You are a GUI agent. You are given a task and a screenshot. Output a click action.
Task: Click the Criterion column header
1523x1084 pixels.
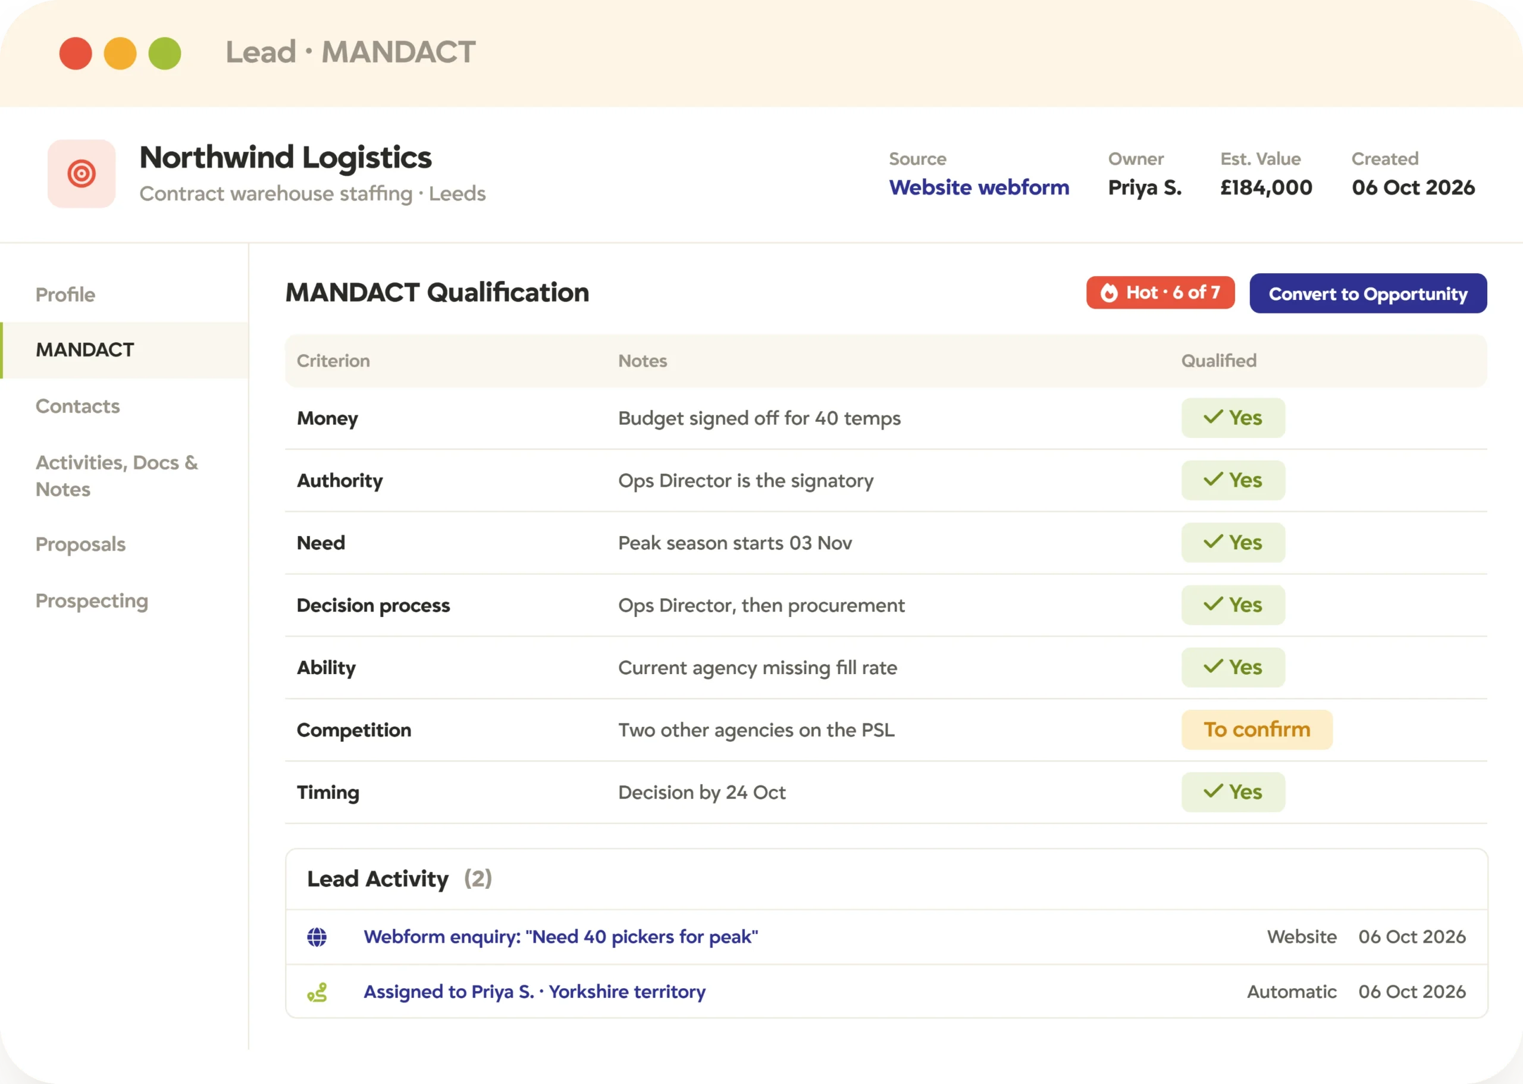(333, 361)
